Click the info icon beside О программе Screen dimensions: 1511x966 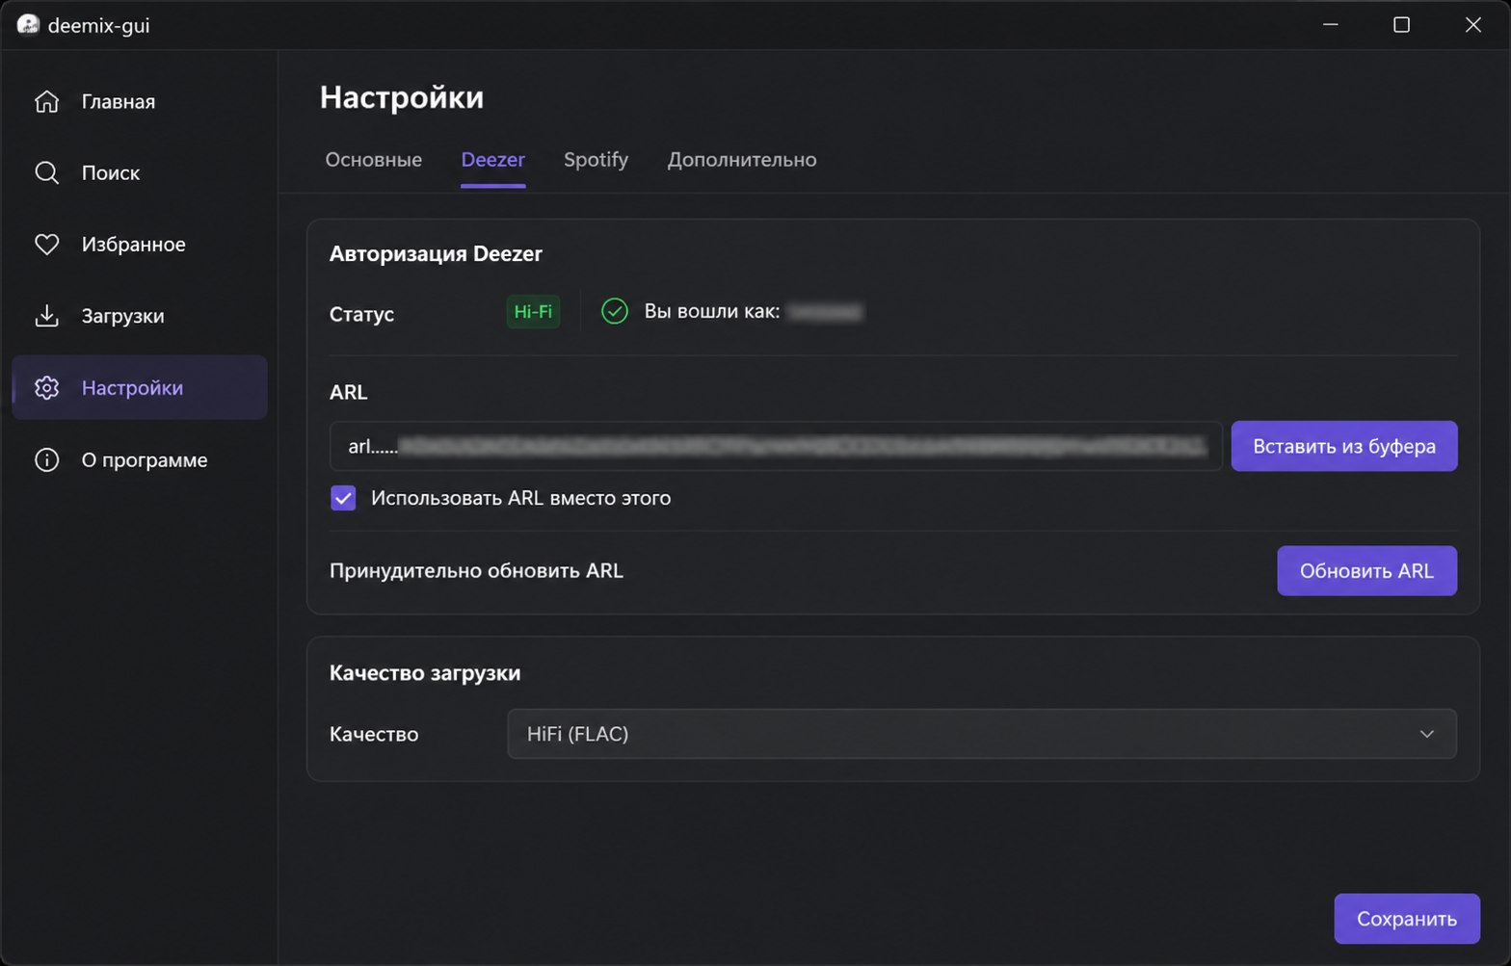46,459
